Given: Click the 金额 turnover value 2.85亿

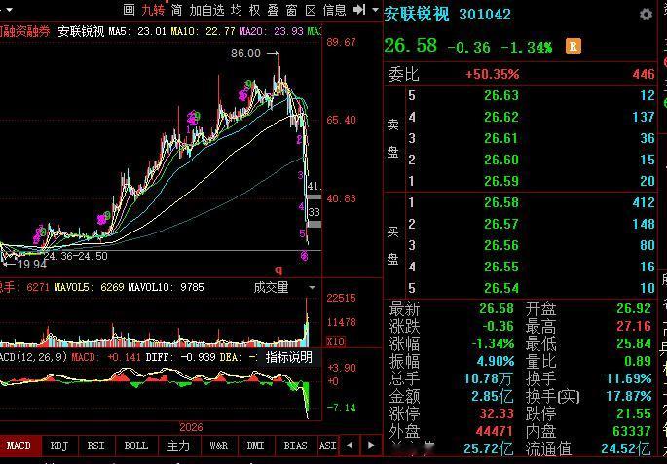Looking at the screenshot, I should (493, 396).
